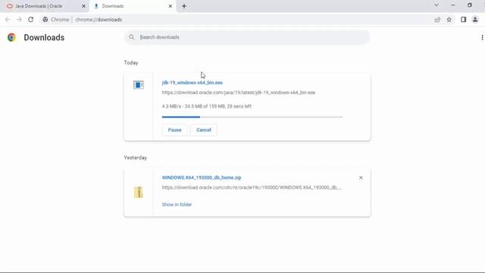Go forward to next page
The width and height of the screenshot is (485, 273).
point(19,20)
